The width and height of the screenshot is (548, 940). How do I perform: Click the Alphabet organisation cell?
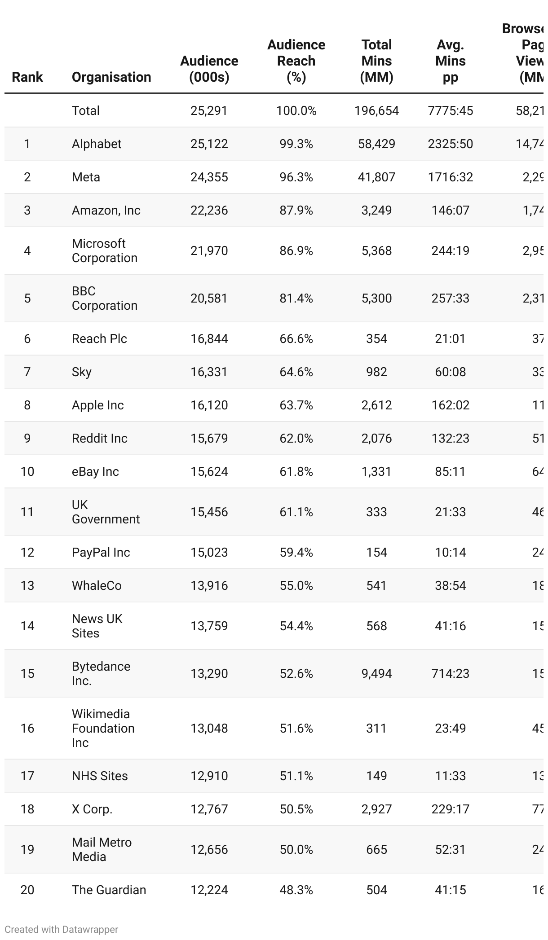pyautogui.click(x=97, y=144)
